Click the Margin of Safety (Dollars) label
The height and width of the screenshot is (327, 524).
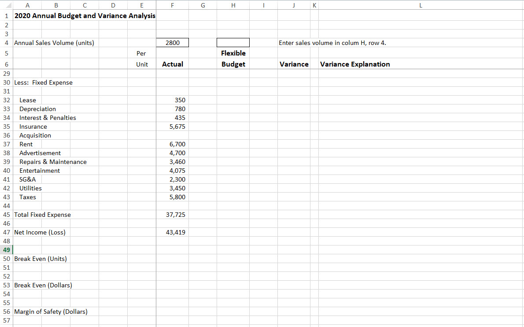(51, 312)
